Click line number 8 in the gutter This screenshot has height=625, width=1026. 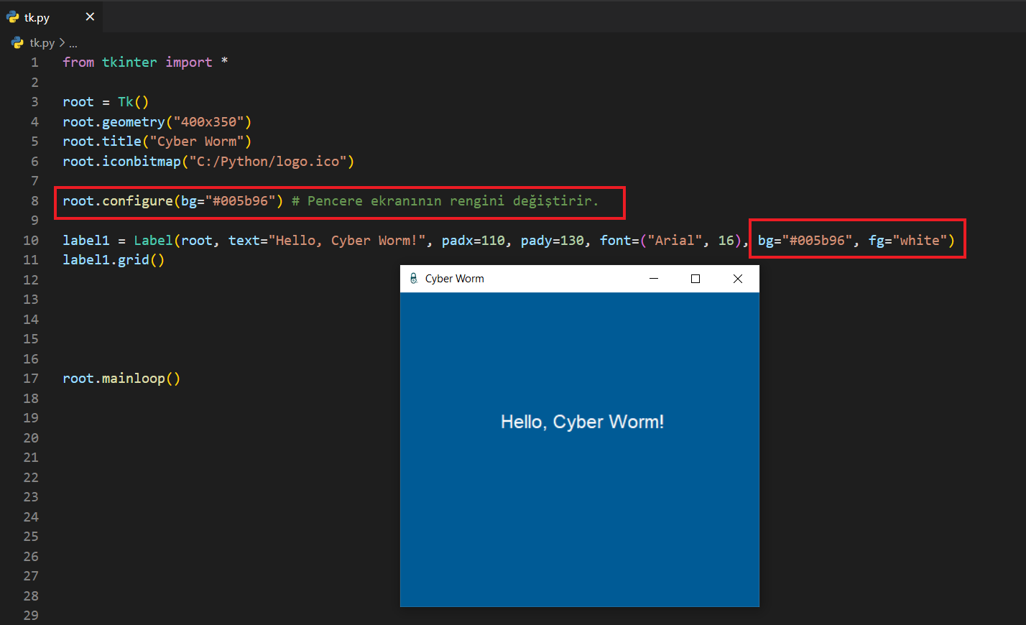[x=34, y=201]
